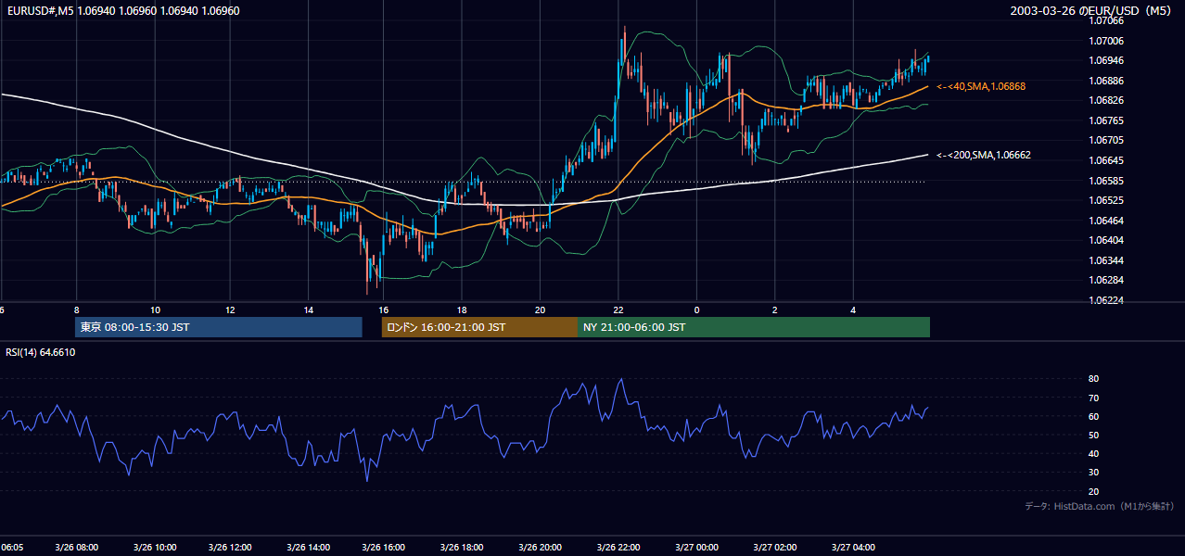Click the 3/26 14:00 bottom axis label

[309, 548]
